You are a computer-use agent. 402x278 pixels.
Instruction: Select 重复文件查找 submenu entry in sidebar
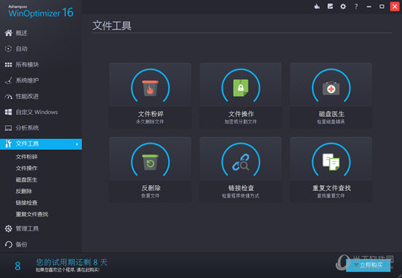[x=32, y=214]
